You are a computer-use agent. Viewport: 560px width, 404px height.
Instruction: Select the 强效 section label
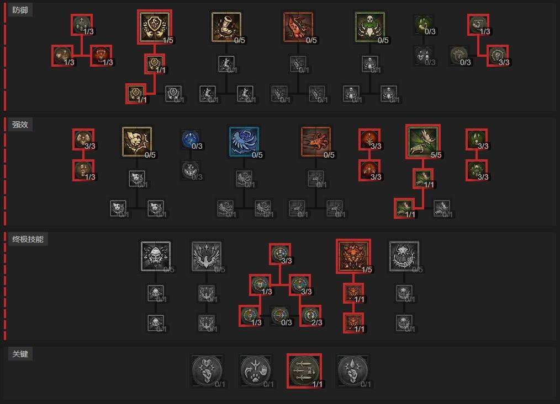pos(20,125)
